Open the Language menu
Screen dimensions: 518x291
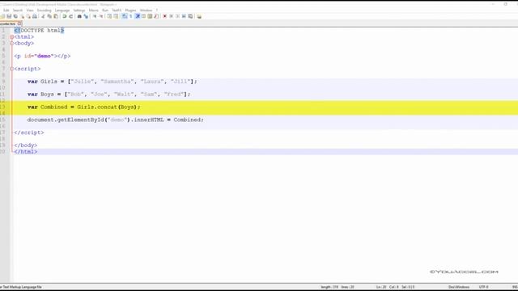pos(62,11)
